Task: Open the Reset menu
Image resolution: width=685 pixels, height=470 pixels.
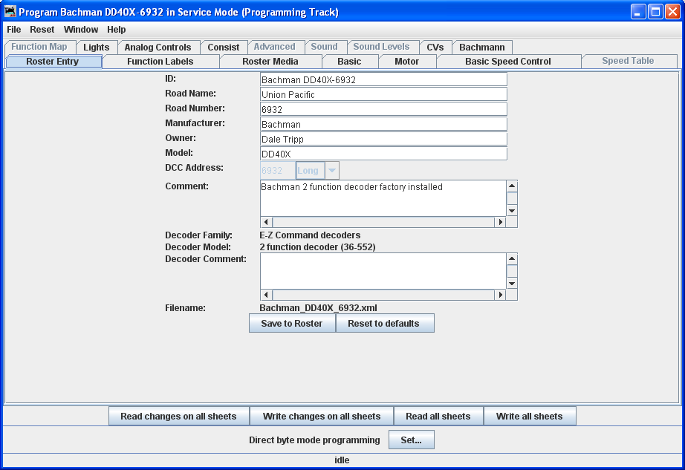Action: [42, 30]
